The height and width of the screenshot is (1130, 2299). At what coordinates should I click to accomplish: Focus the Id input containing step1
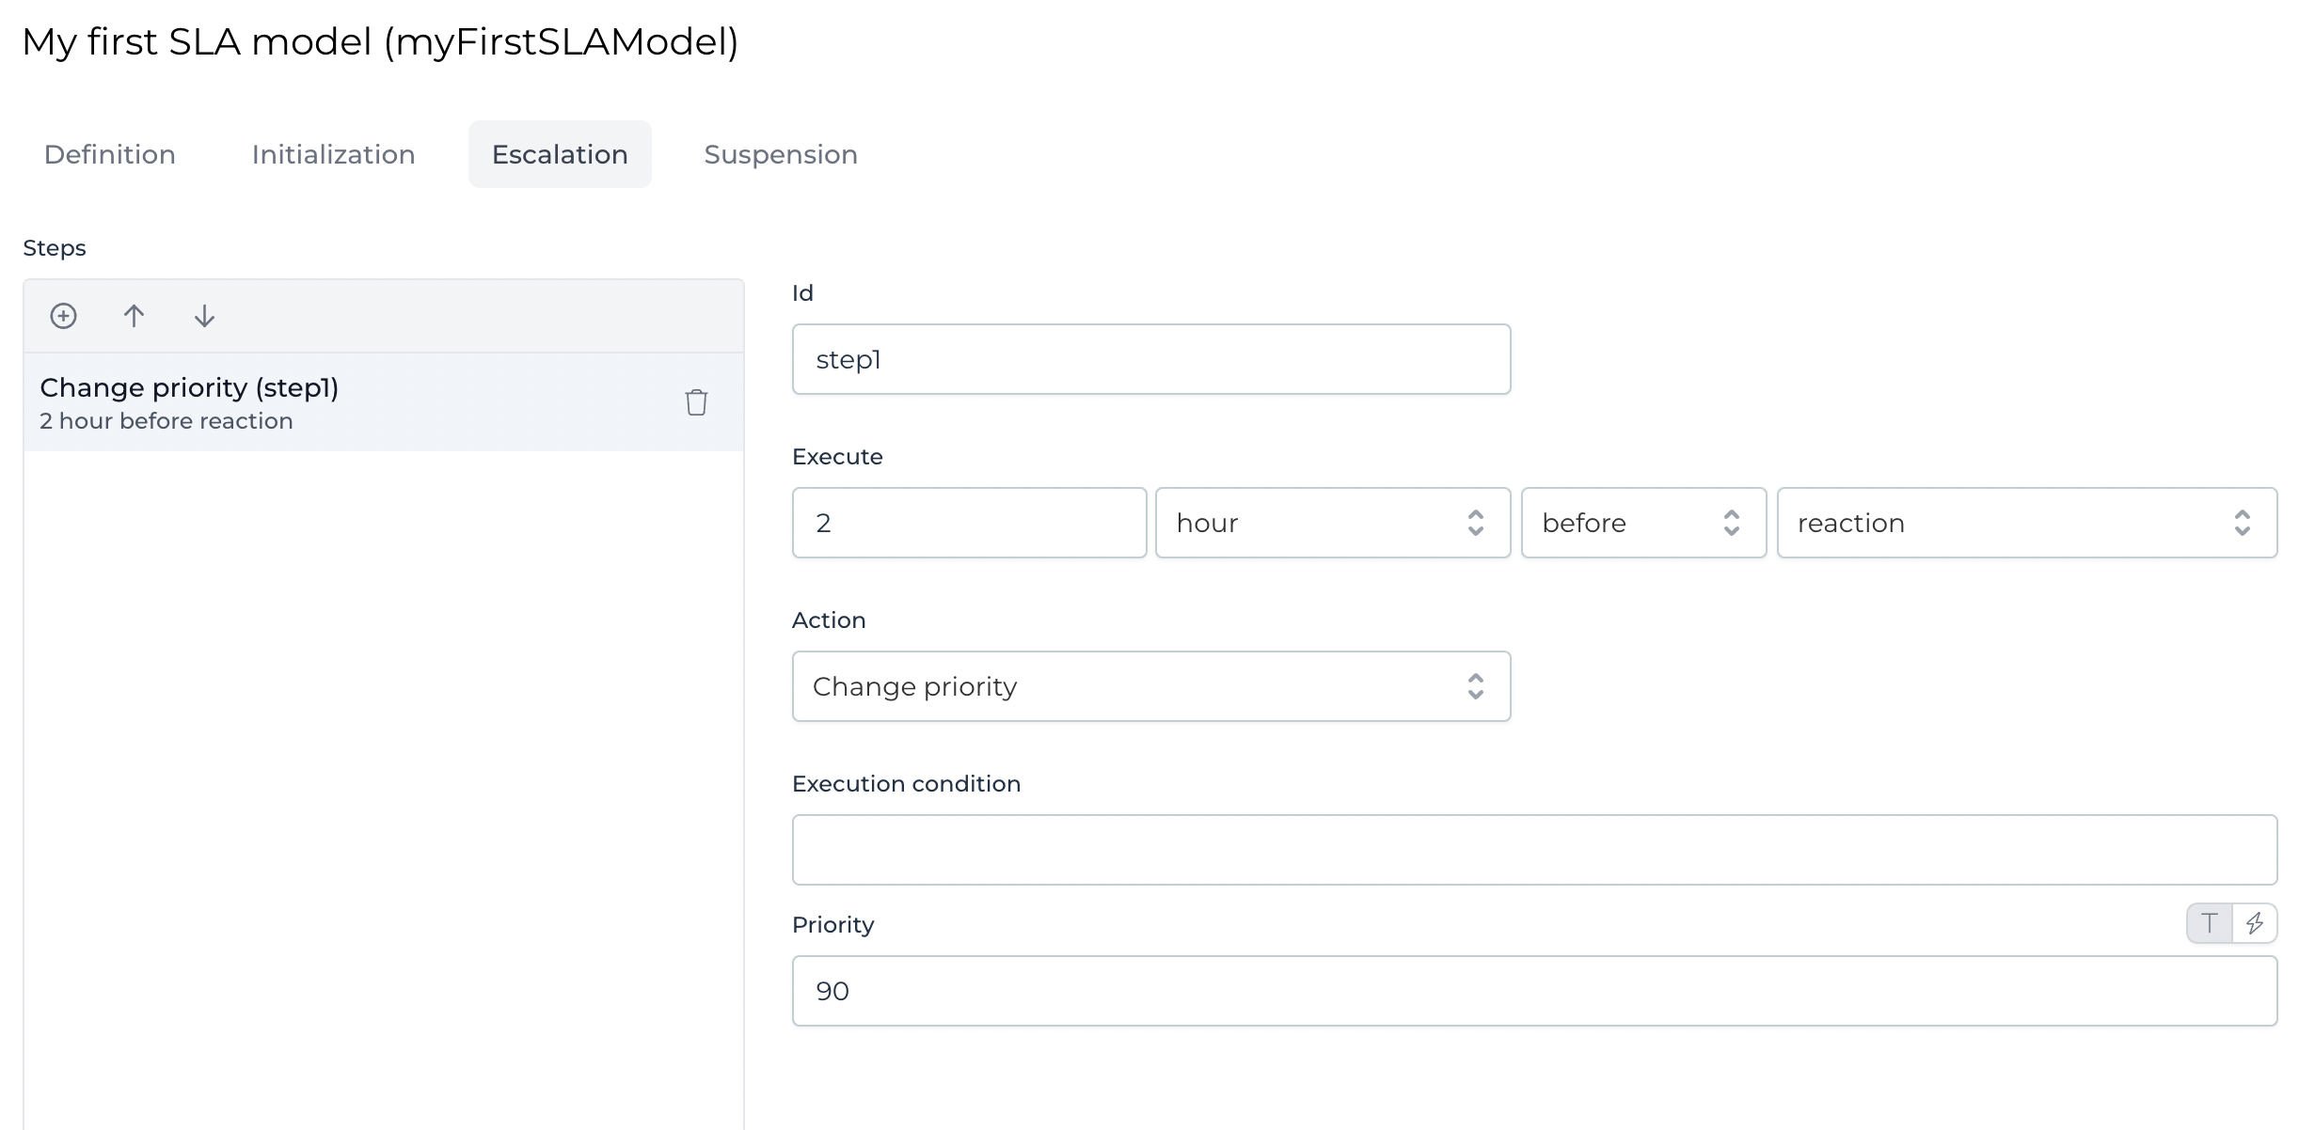[x=1150, y=358]
